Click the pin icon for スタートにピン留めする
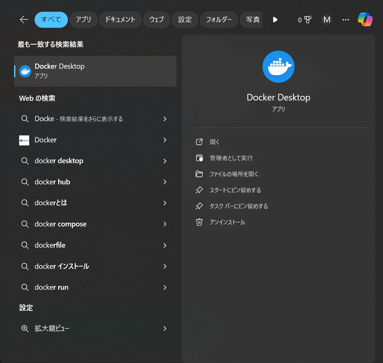The height and width of the screenshot is (363, 383). (200, 190)
